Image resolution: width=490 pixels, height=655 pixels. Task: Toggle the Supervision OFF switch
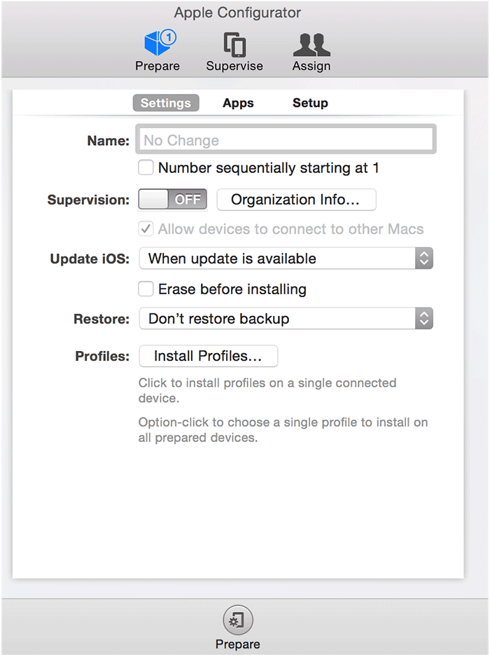pyautogui.click(x=172, y=199)
